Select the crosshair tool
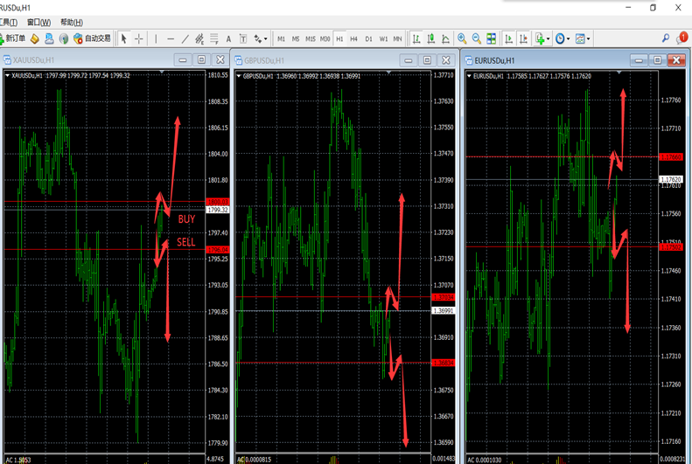692x464 pixels. tap(138, 38)
